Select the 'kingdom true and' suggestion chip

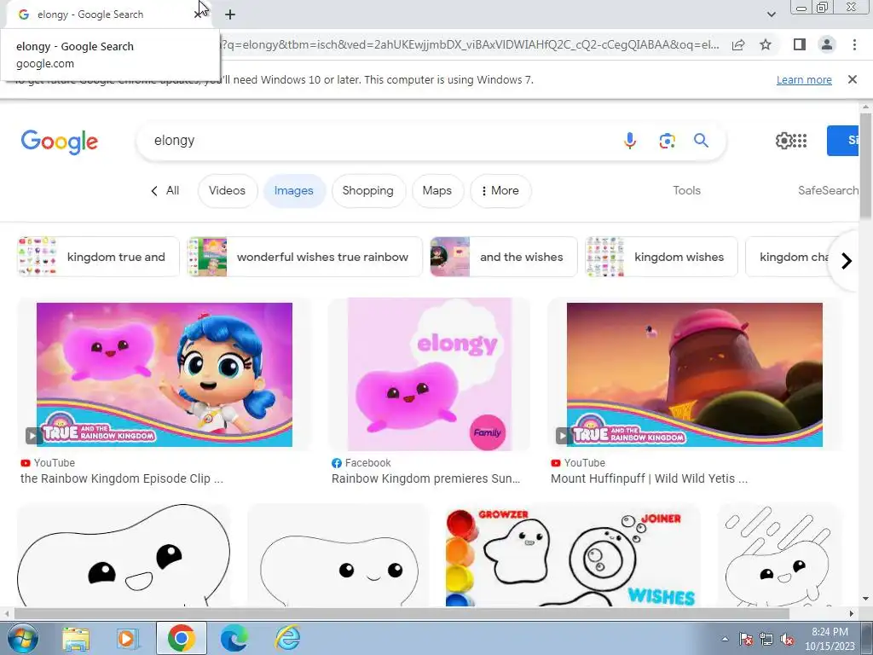click(x=98, y=257)
